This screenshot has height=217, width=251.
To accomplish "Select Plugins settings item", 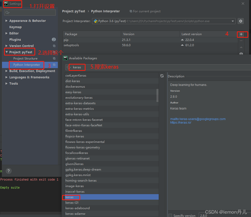I will [15, 39].
